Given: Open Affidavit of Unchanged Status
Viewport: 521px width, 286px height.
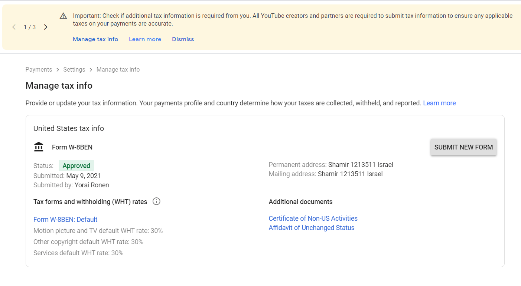Looking at the screenshot, I should (311, 227).
